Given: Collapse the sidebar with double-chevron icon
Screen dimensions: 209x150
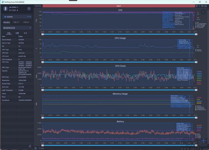Looking at the screenshot, I should click(30, 146).
